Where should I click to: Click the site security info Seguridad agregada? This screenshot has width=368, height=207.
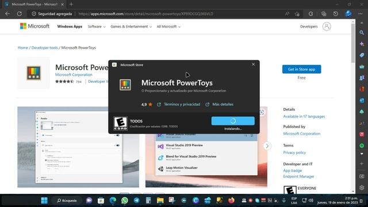point(52,14)
